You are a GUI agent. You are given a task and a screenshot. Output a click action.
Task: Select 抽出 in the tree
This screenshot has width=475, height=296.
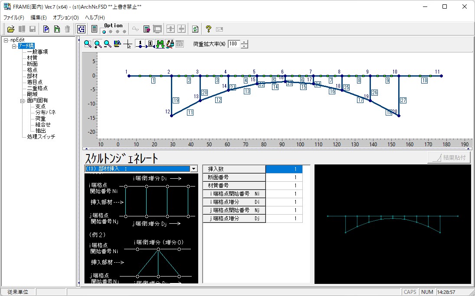coord(40,131)
